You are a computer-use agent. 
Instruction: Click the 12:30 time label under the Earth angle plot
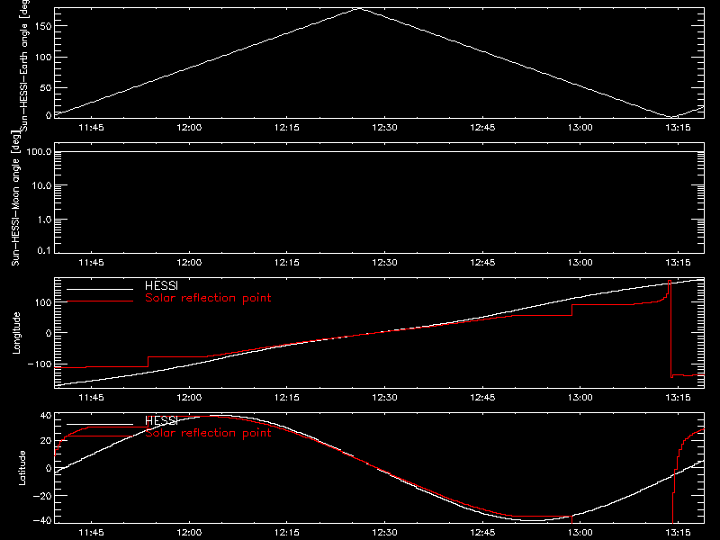pyautogui.click(x=385, y=127)
